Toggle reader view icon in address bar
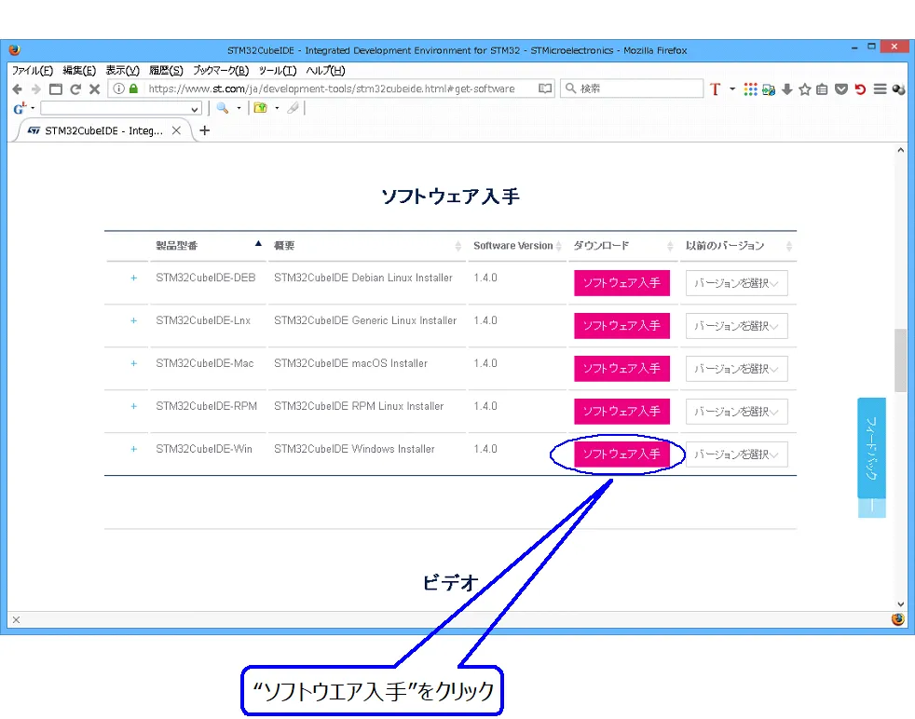 [x=545, y=89]
